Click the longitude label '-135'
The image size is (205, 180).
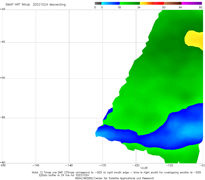click(102, 165)
